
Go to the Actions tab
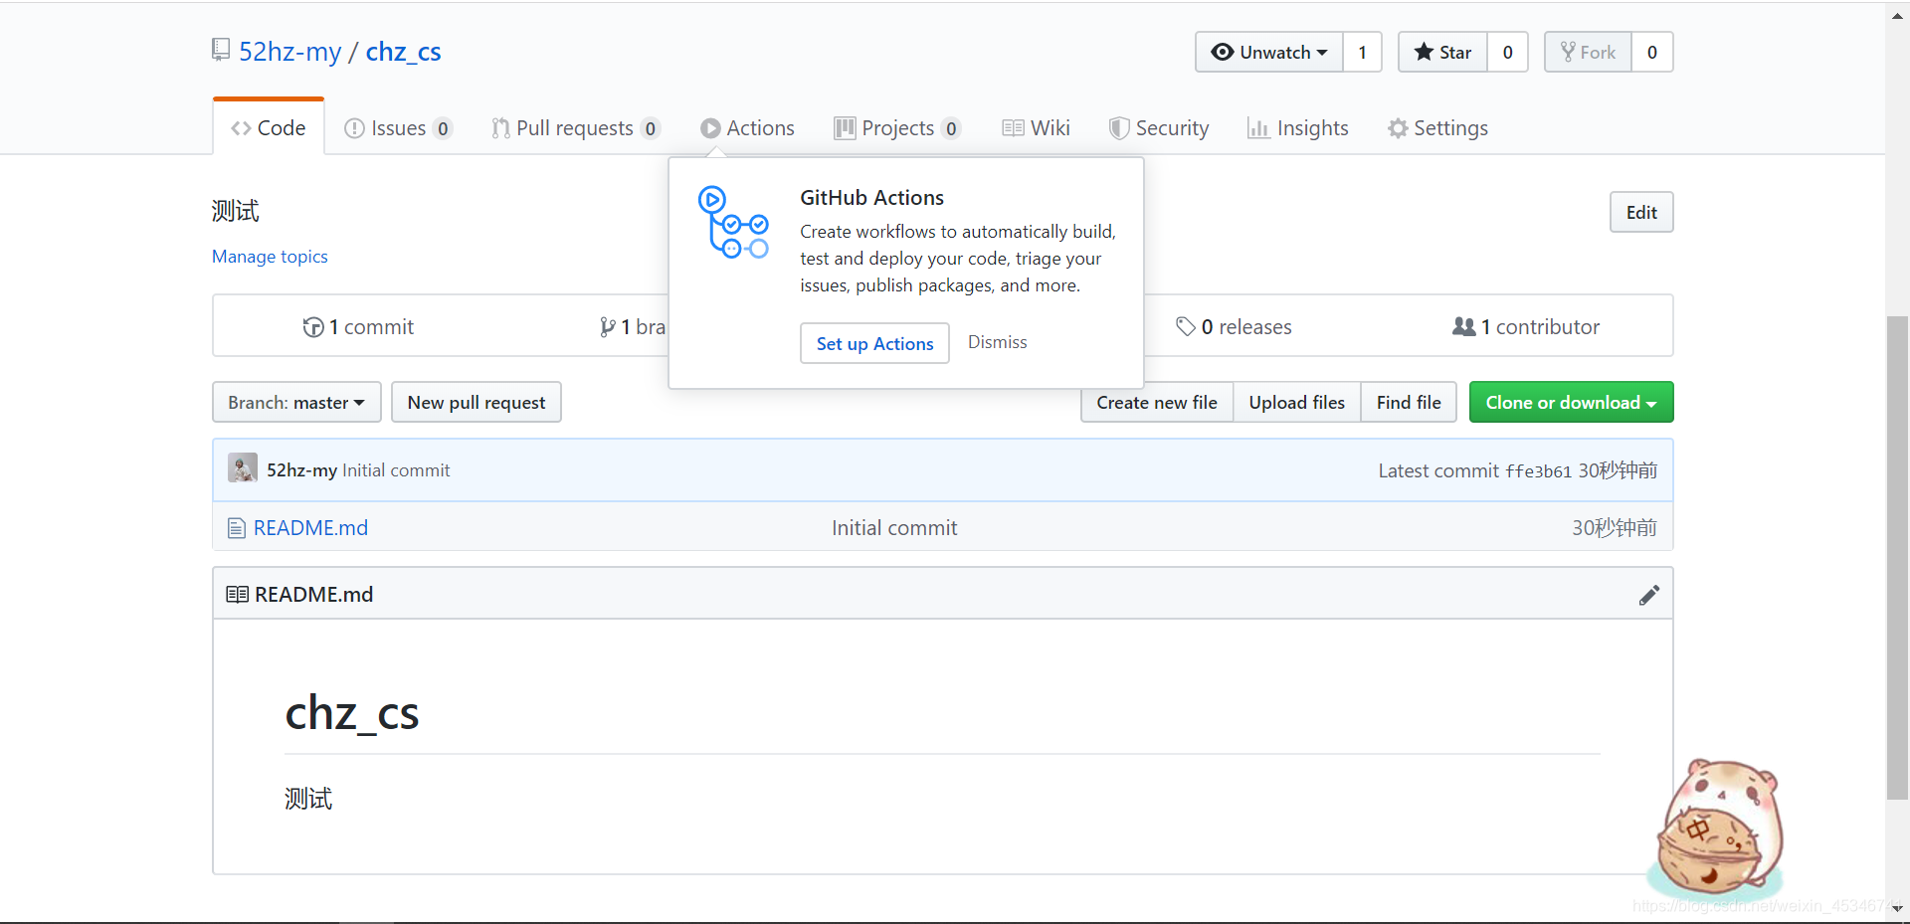click(747, 128)
